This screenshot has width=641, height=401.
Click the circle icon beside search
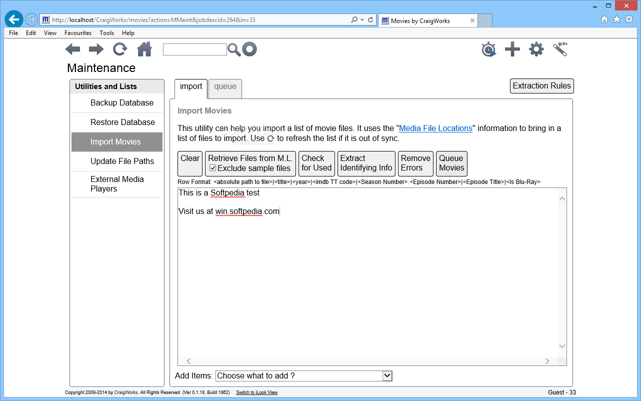pyautogui.click(x=249, y=49)
